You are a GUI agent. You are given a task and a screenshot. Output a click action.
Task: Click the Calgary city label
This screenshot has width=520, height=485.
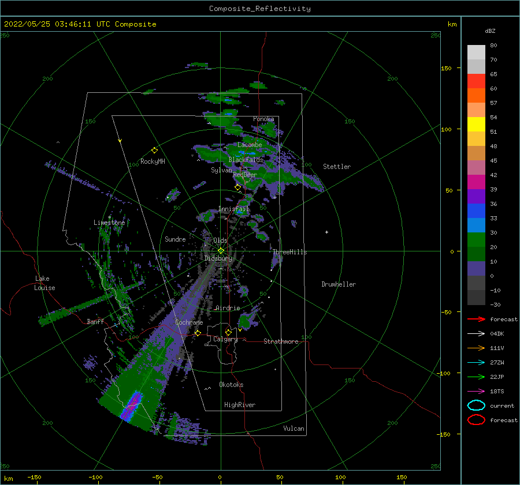[225, 339]
